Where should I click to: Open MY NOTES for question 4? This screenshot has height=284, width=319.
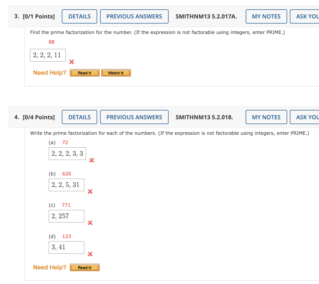[266, 117]
